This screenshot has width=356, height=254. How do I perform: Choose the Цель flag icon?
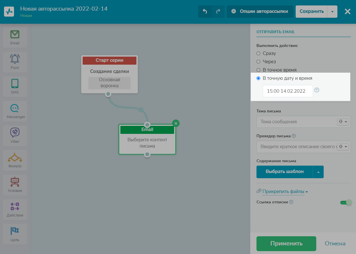[15, 231]
